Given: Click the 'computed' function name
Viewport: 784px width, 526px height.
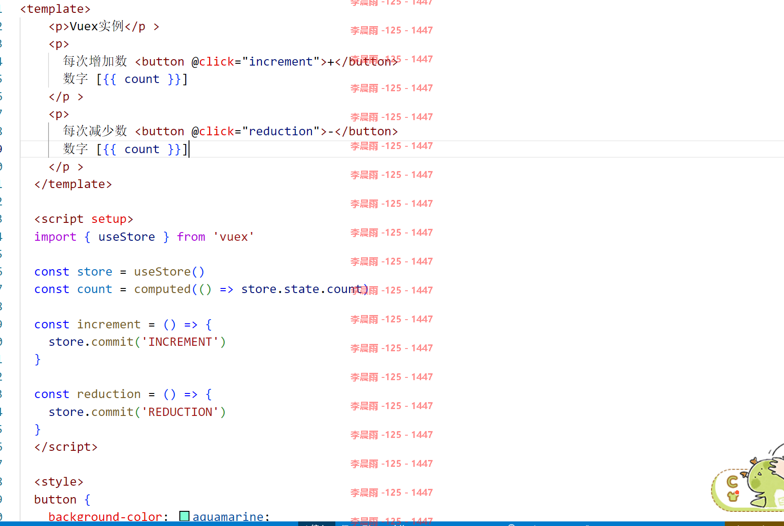Looking at the screenshot, I should click(162, 289).
